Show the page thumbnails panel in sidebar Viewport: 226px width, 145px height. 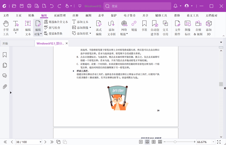[x=5, y=65]
